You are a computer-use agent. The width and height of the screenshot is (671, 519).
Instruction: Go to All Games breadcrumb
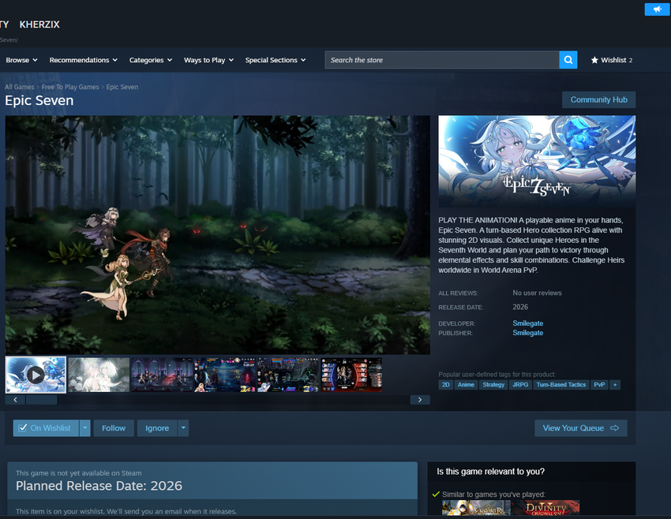(19, 87)
